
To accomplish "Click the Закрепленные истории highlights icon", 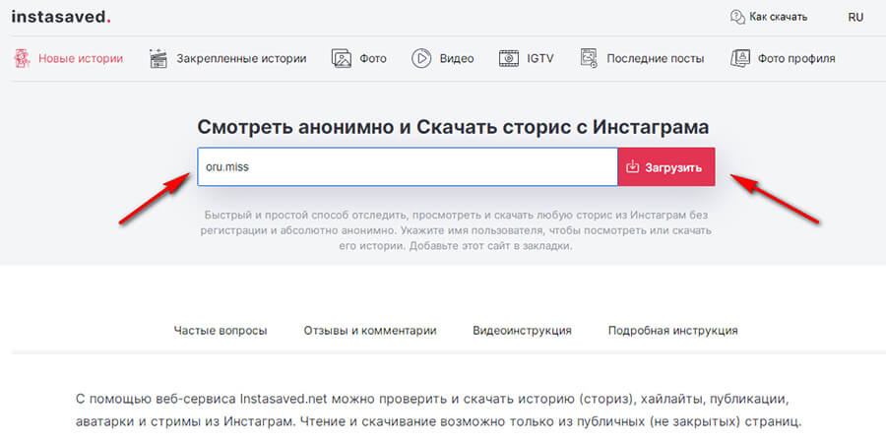I will pyautogui.click(x=158, y=58).
